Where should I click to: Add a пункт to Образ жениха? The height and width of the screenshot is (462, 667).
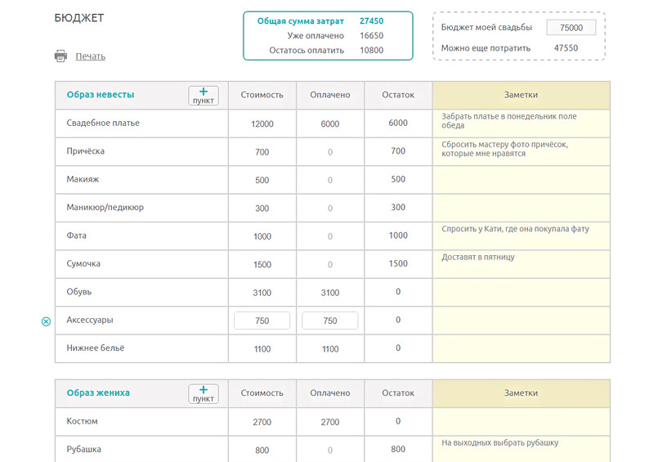(x=204, y=393)
